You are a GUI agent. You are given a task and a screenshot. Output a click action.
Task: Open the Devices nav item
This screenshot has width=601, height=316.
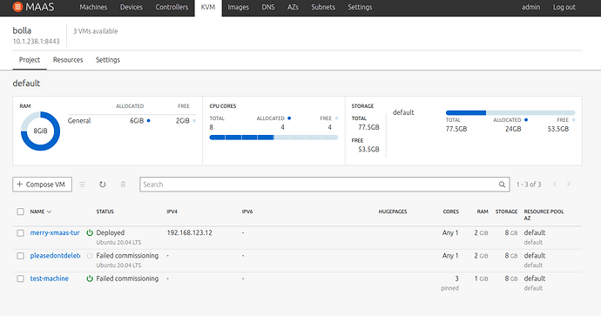131,7
